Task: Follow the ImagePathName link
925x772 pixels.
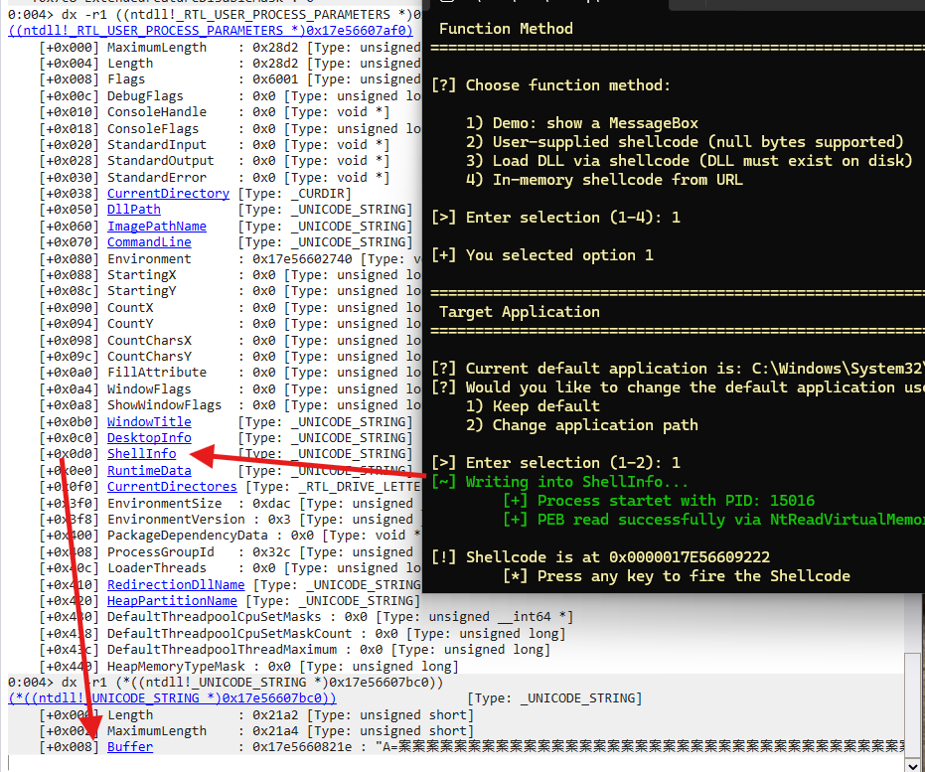Action: click(x=157, y=226)
